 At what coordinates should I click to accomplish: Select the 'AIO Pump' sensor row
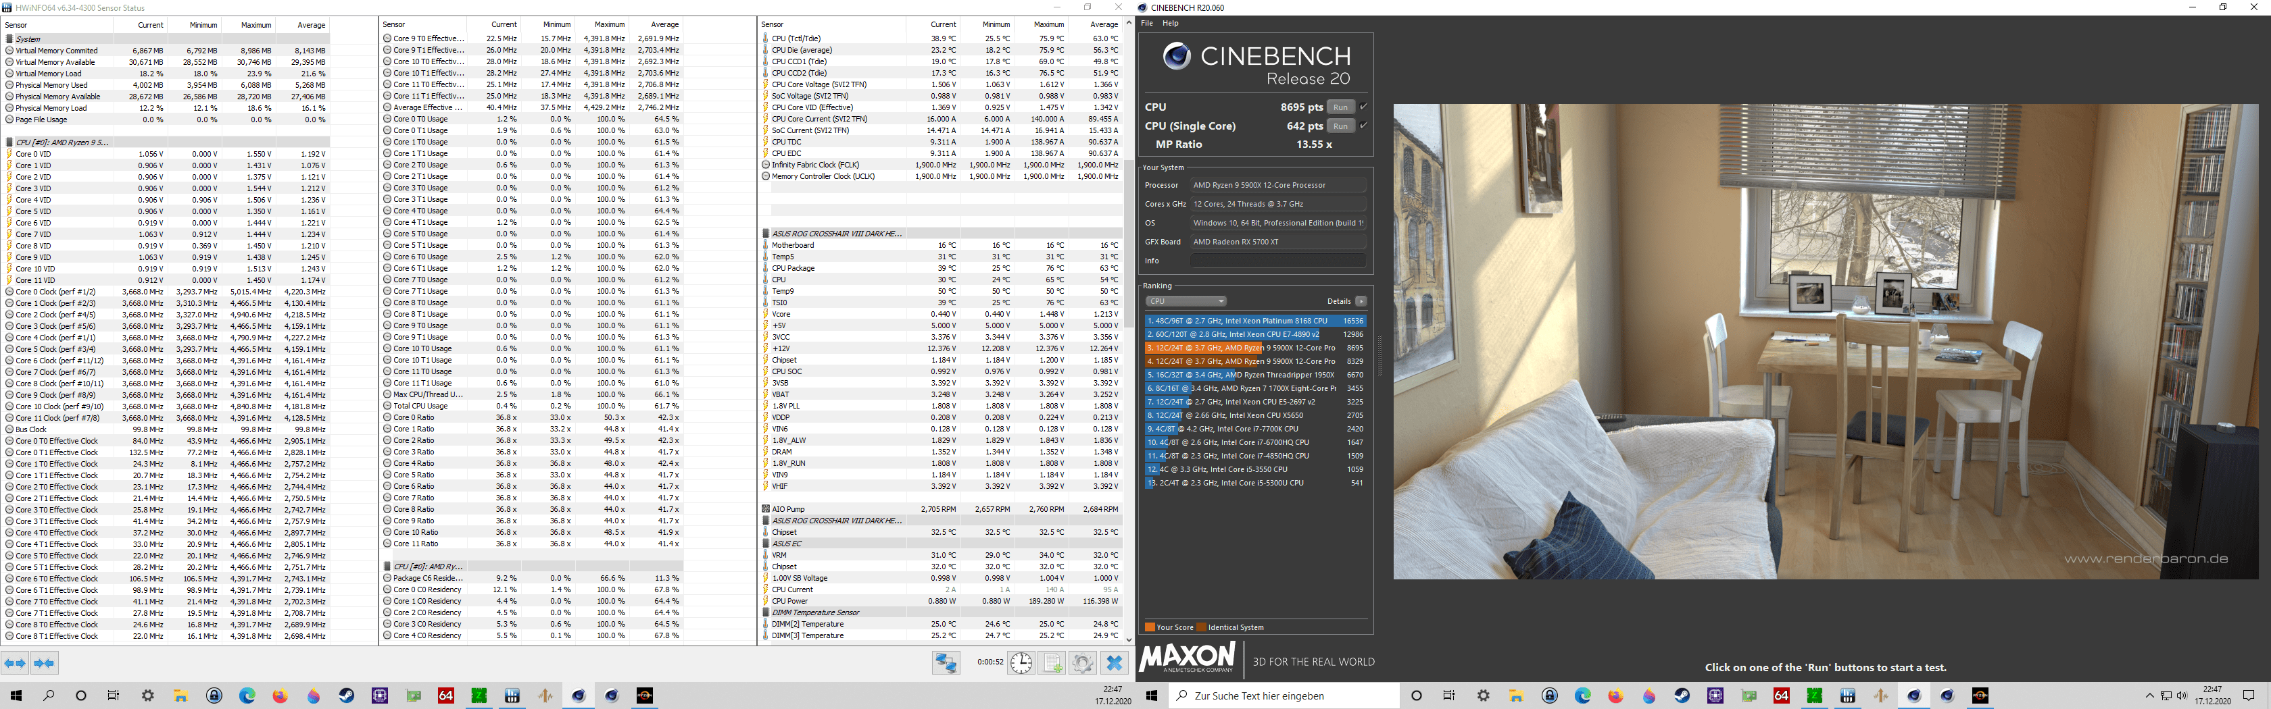coord(941,509)
